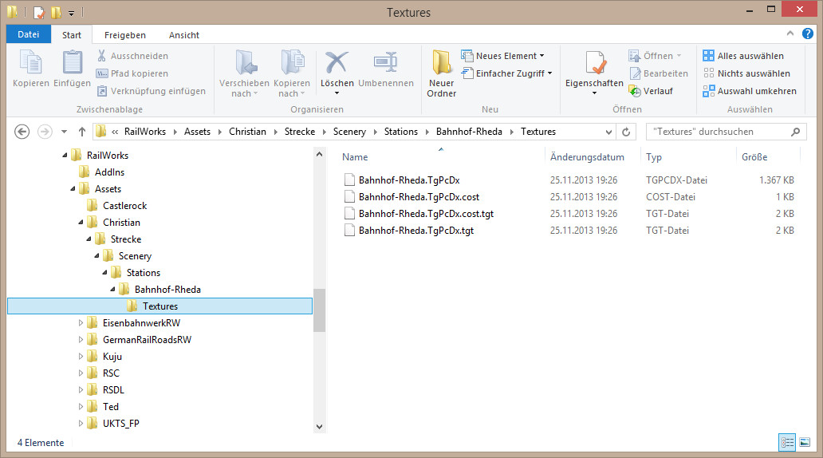Click the Neuer Ordner folder icon

442,62
